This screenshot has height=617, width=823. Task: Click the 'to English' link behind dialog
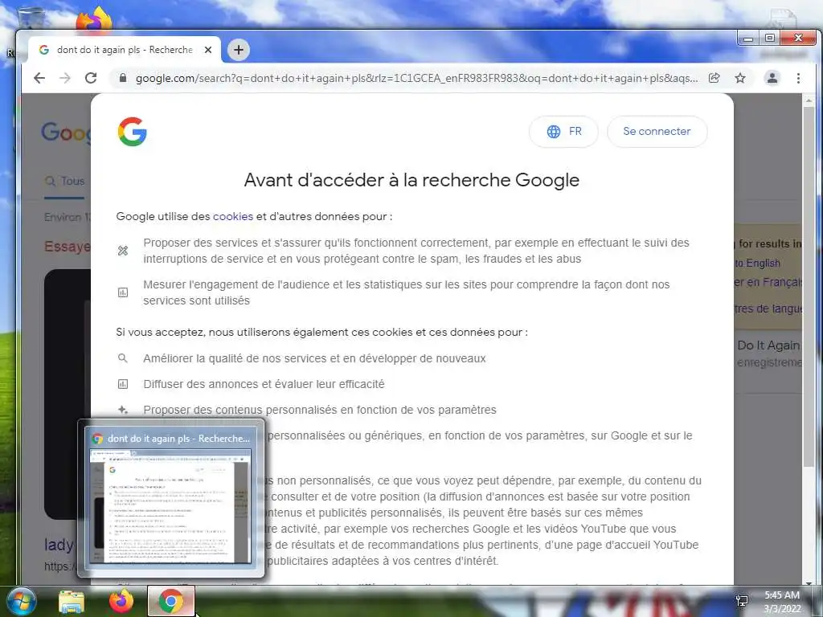click(757, 263)
